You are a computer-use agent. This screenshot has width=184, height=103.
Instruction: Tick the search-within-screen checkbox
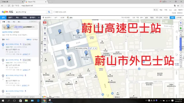pyautogui.click(x=54, y=12)
